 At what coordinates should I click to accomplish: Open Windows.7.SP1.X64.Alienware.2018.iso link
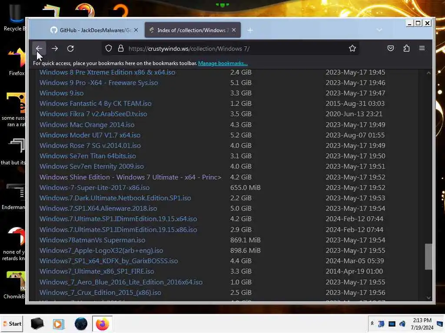[98, 209]
